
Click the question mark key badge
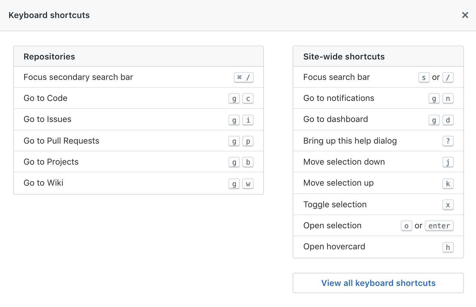pos(448,141)
